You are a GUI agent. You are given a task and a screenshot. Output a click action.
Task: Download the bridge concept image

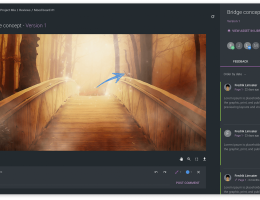tap(204, 159)
